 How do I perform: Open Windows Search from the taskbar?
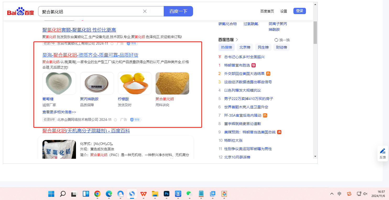point(63,194)
